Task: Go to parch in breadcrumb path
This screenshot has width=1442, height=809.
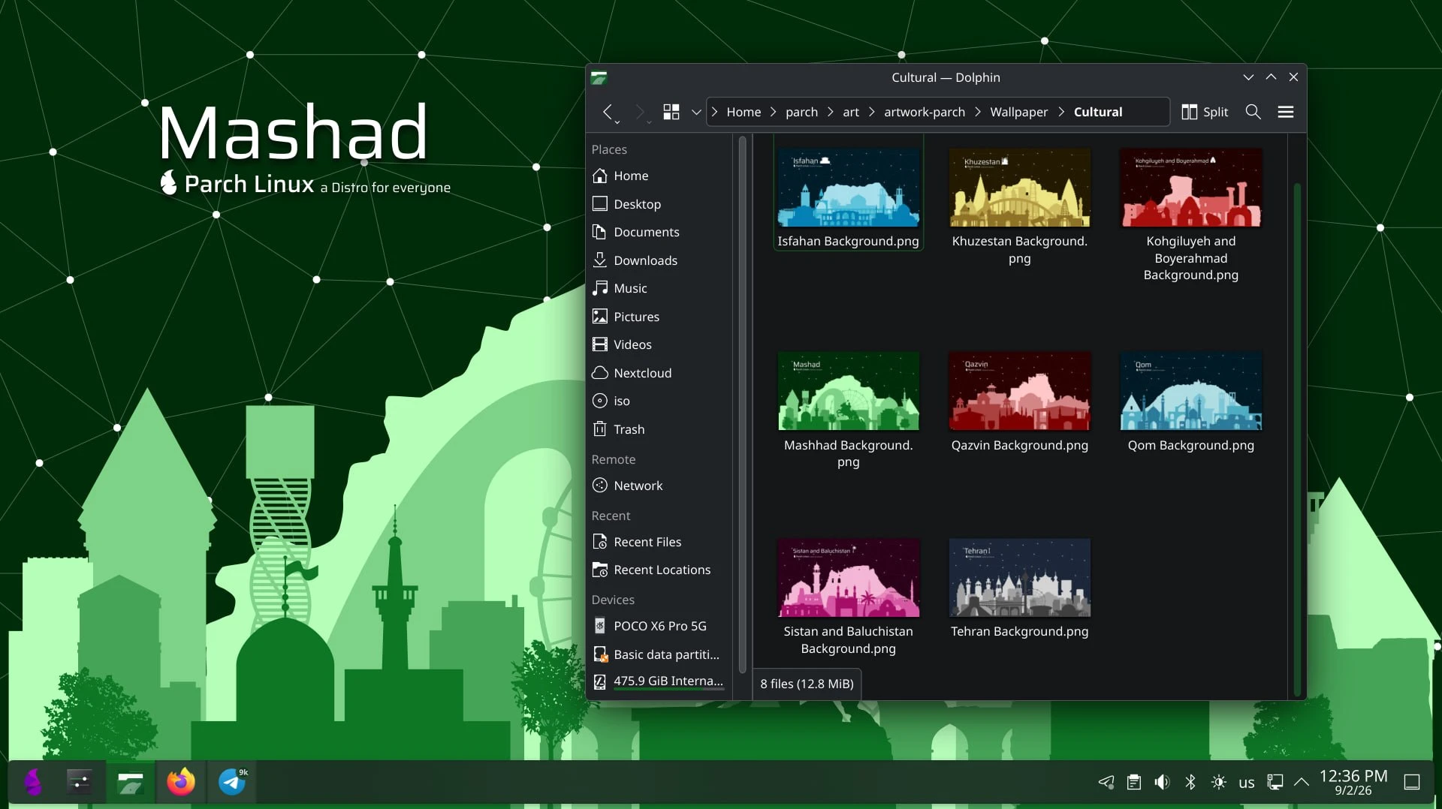Action: pos(801,112)
